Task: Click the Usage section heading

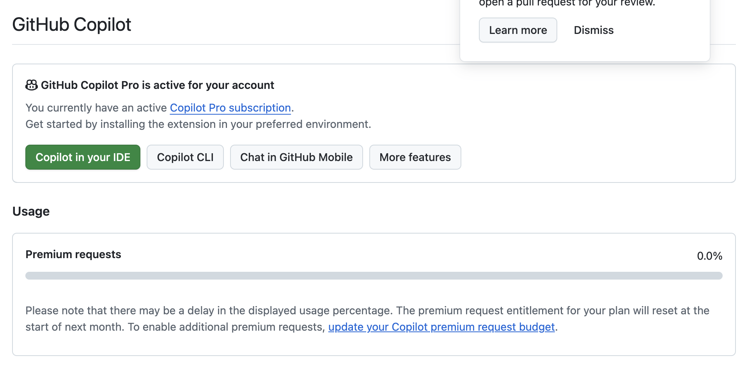Action: click(x=31, y=211)
